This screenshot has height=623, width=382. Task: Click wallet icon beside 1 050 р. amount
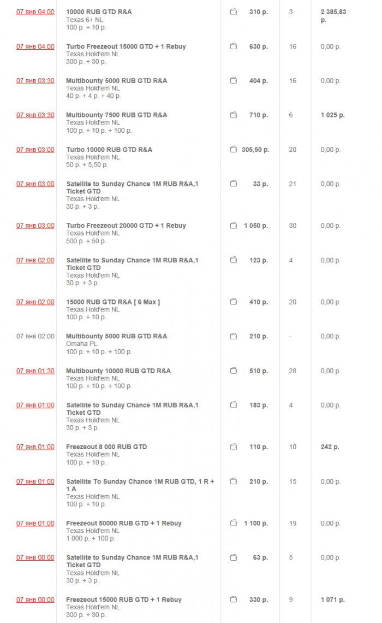(x=234, y=225)
